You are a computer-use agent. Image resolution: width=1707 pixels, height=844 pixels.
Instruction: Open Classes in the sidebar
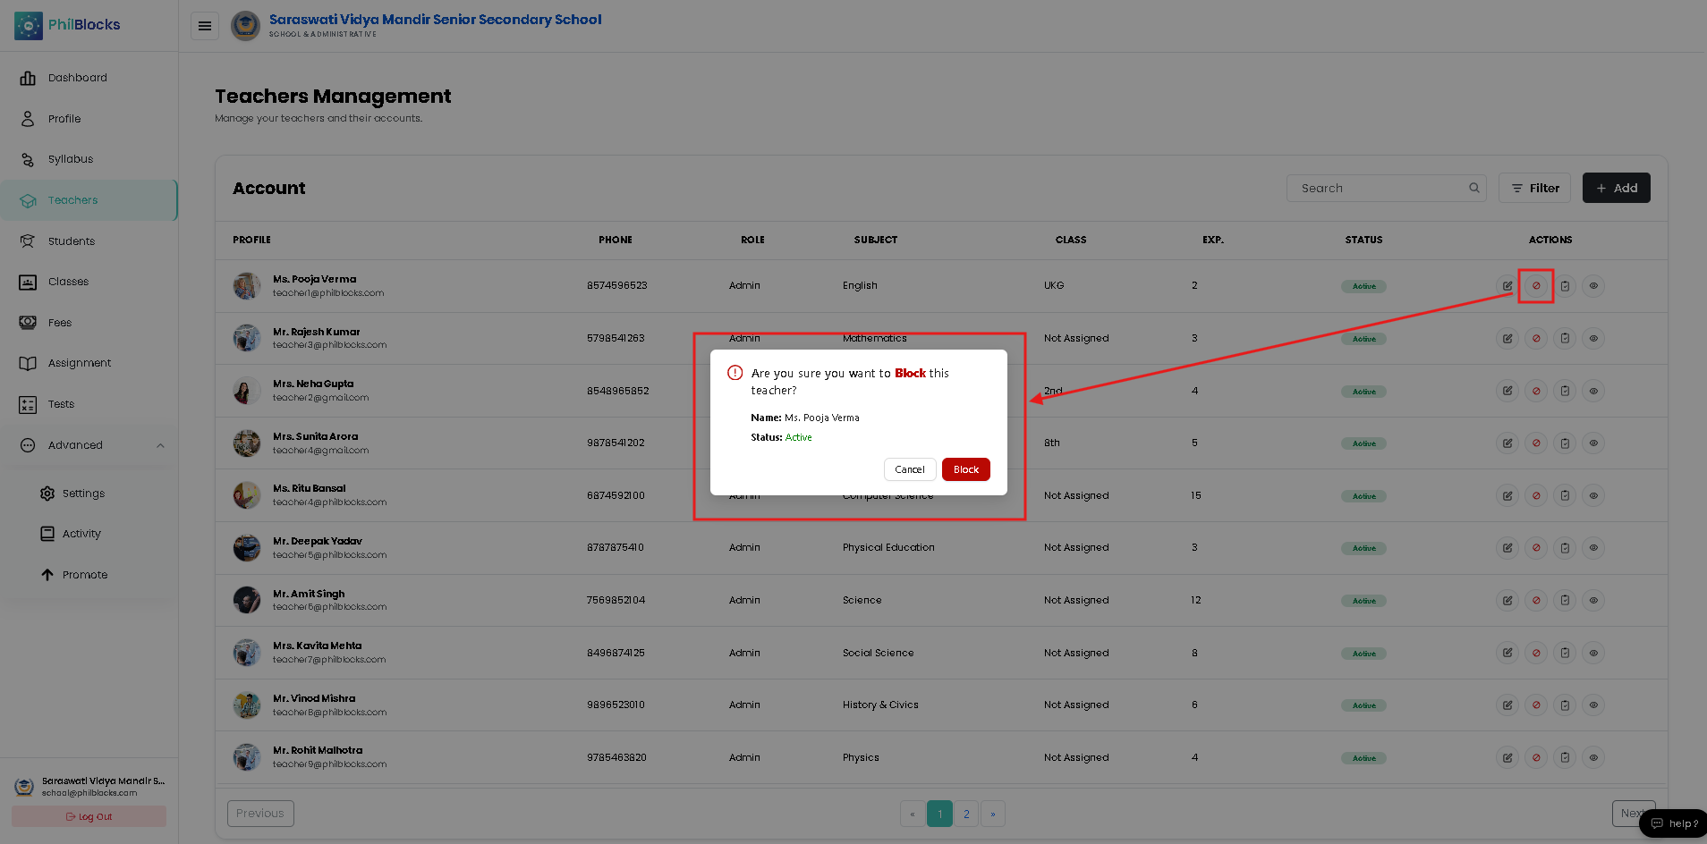click(x=89, y=282)
